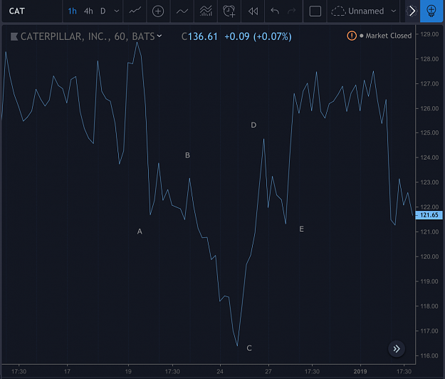
Task: Select the 4h timeframe
Action: point(88,11)
